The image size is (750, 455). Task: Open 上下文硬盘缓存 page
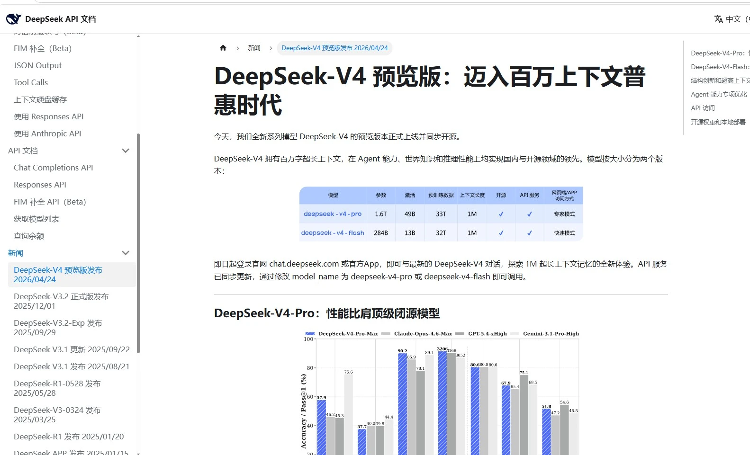coord(40,99)
